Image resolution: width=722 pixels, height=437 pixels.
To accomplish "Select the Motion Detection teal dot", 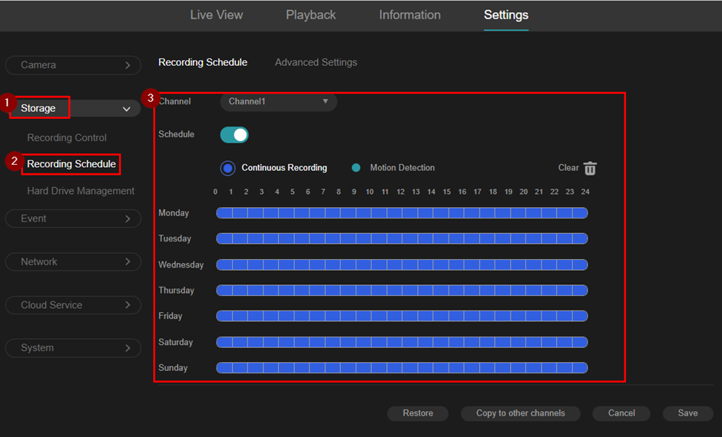I will click(x=356, y=168).
